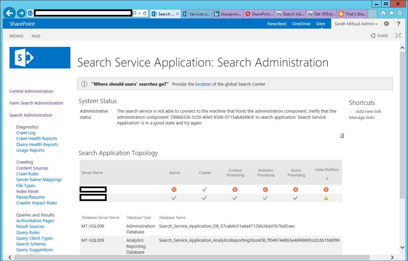Open Sites in the suite bar
The height and width of the screenshot is (261, 408).
[x=321, y=24]
